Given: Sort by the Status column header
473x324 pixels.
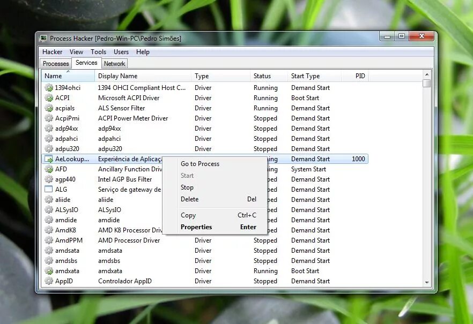Looking at the screenshot, I should (269, 76).
